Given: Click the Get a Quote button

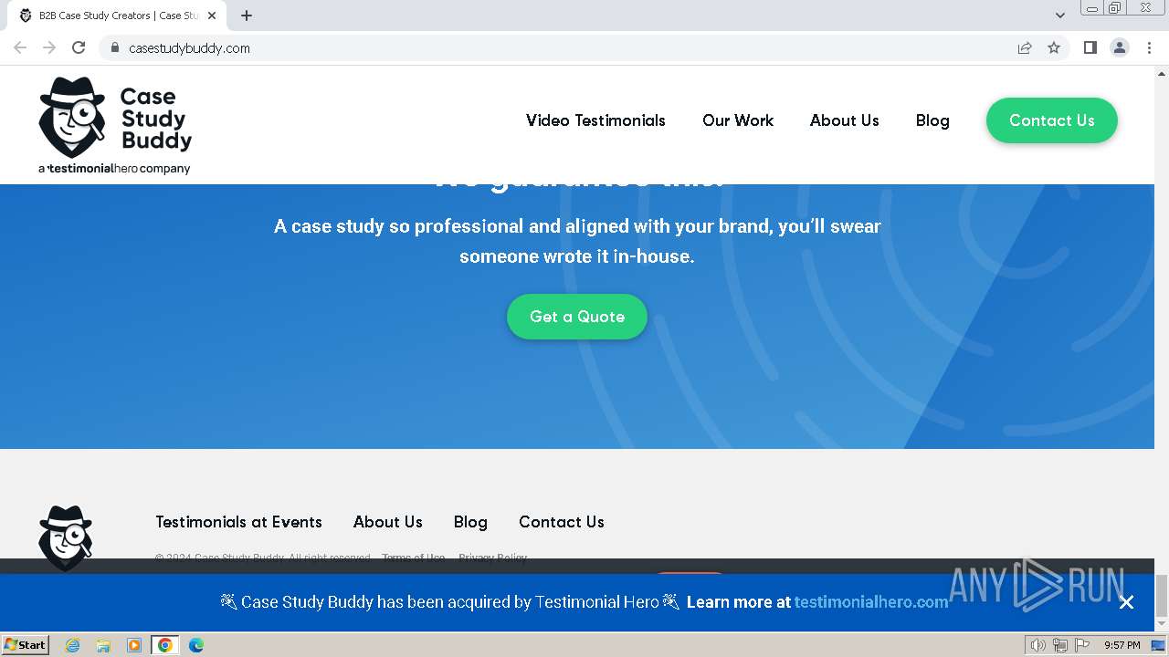Looking at the screenshot, I should pyautogui.click(x=577, y=317).
